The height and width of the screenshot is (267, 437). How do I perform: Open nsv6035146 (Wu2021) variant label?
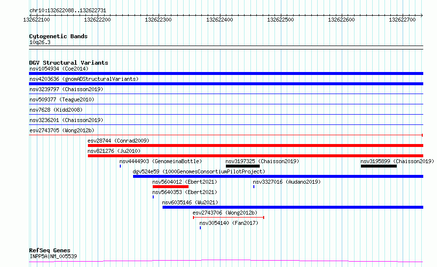tap(190, 202)
